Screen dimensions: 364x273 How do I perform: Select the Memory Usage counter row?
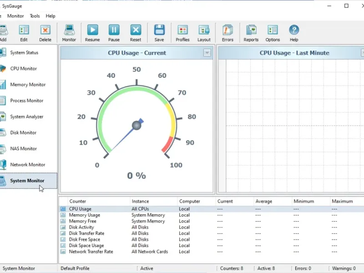(85, 215)
